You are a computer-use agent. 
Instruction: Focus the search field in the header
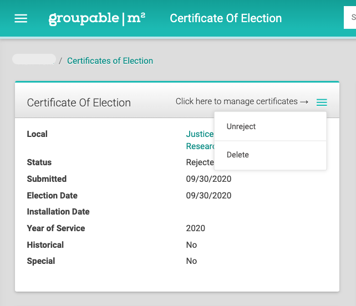point(350,18)
